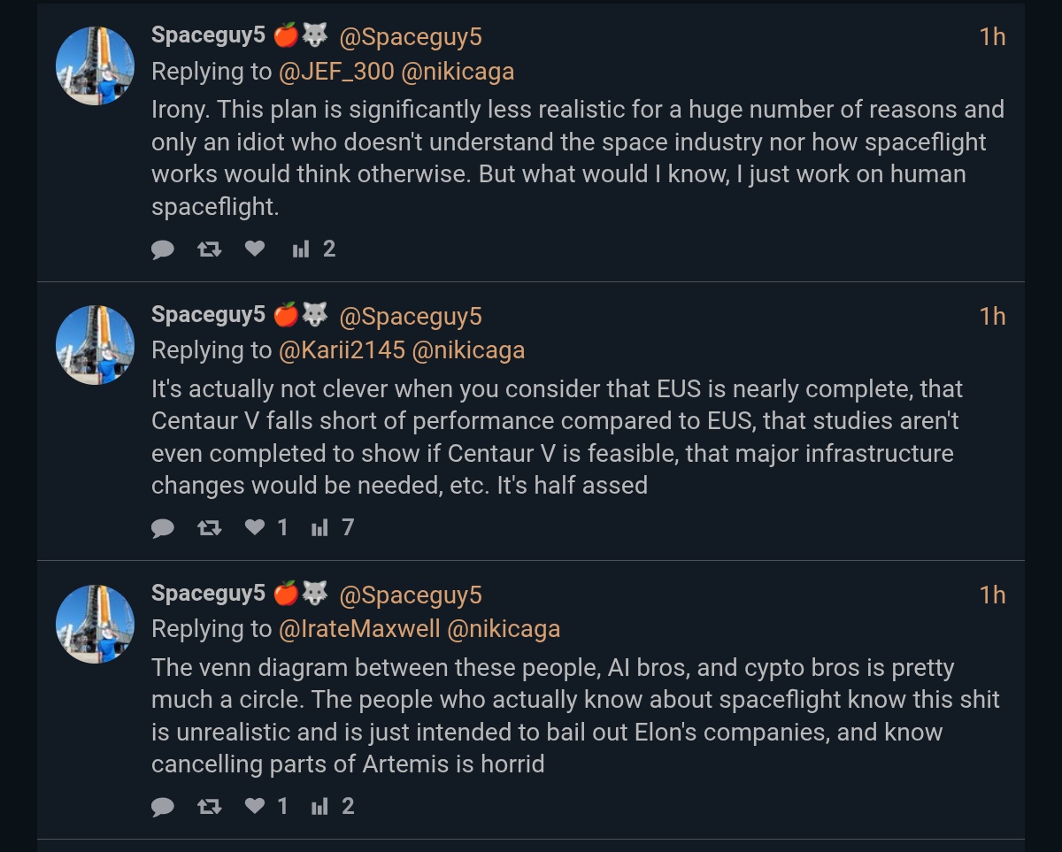The height and width of the screenshot is (852, 1062).
Task: Click the Spaceguy5 display name on third post
Action: [x=208, y=594]
